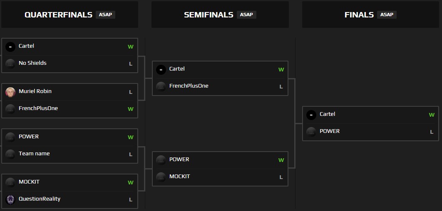442x211 pixels.
Task: Click FrenchPlusOne's avatar in the semifinals
Action: [x=161, y=86]
